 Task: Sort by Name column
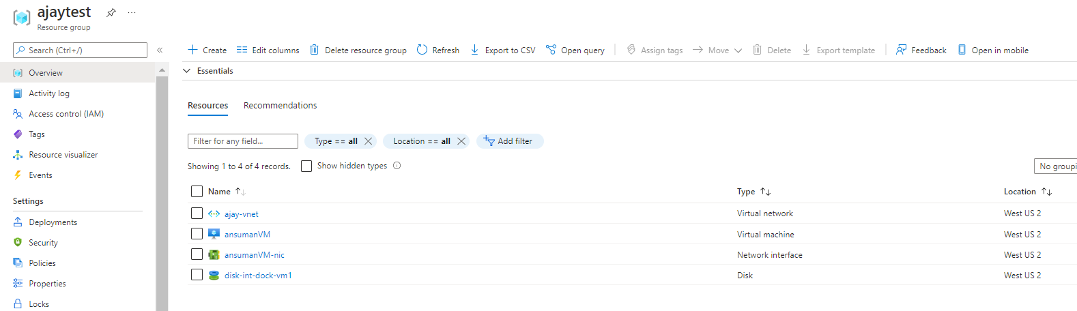(x=227, y=192)
